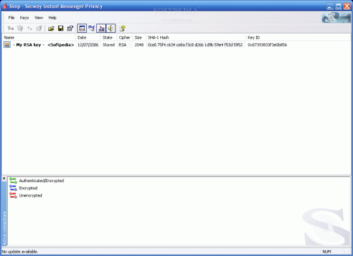Click the greyed-out trash bin toolbar icon

(20, 28)
